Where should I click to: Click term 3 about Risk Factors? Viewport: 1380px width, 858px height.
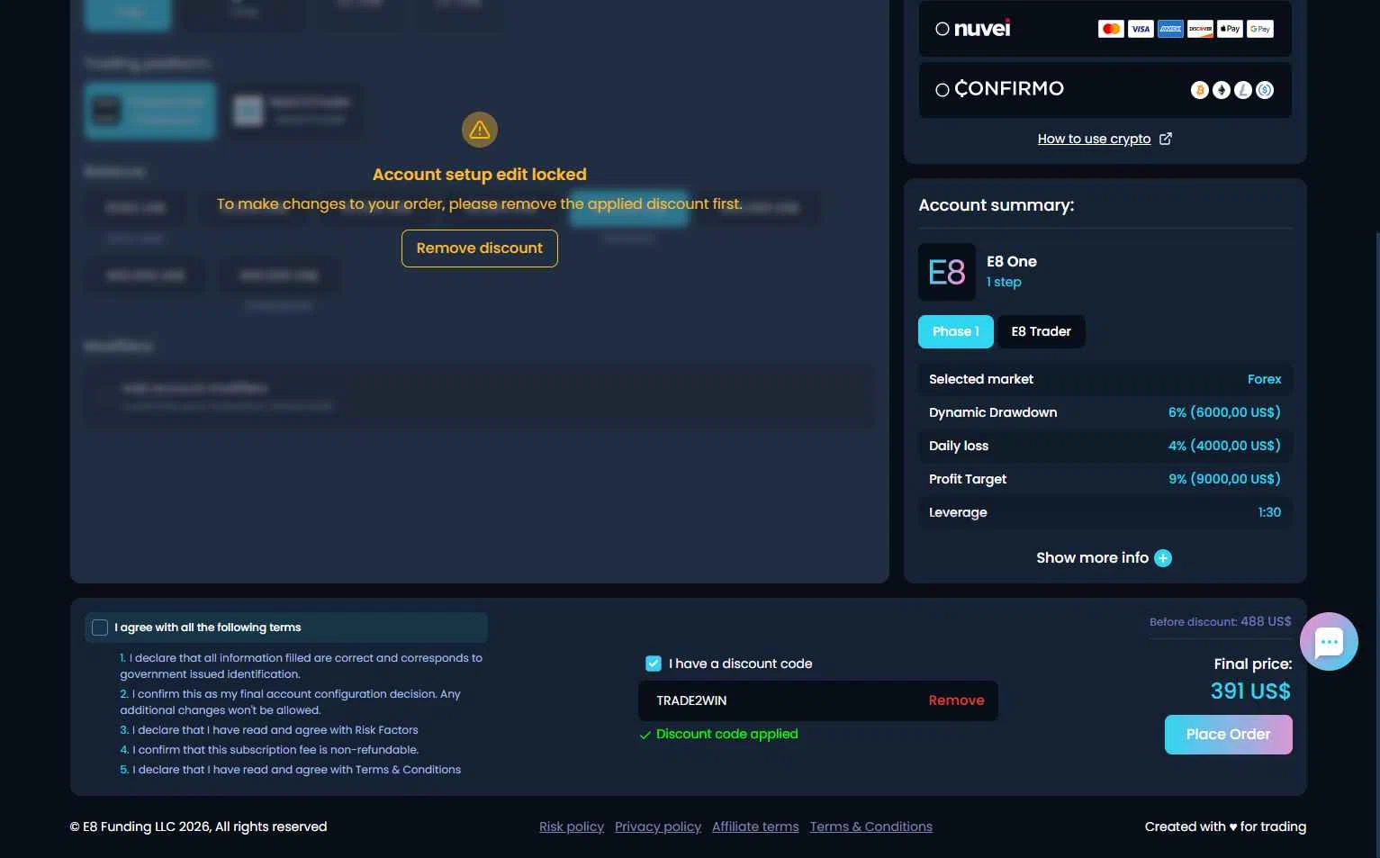point(269,730)
